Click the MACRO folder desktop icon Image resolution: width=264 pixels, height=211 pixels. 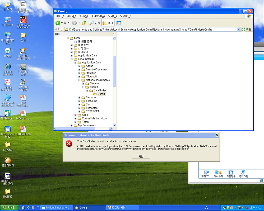point(8,146)
